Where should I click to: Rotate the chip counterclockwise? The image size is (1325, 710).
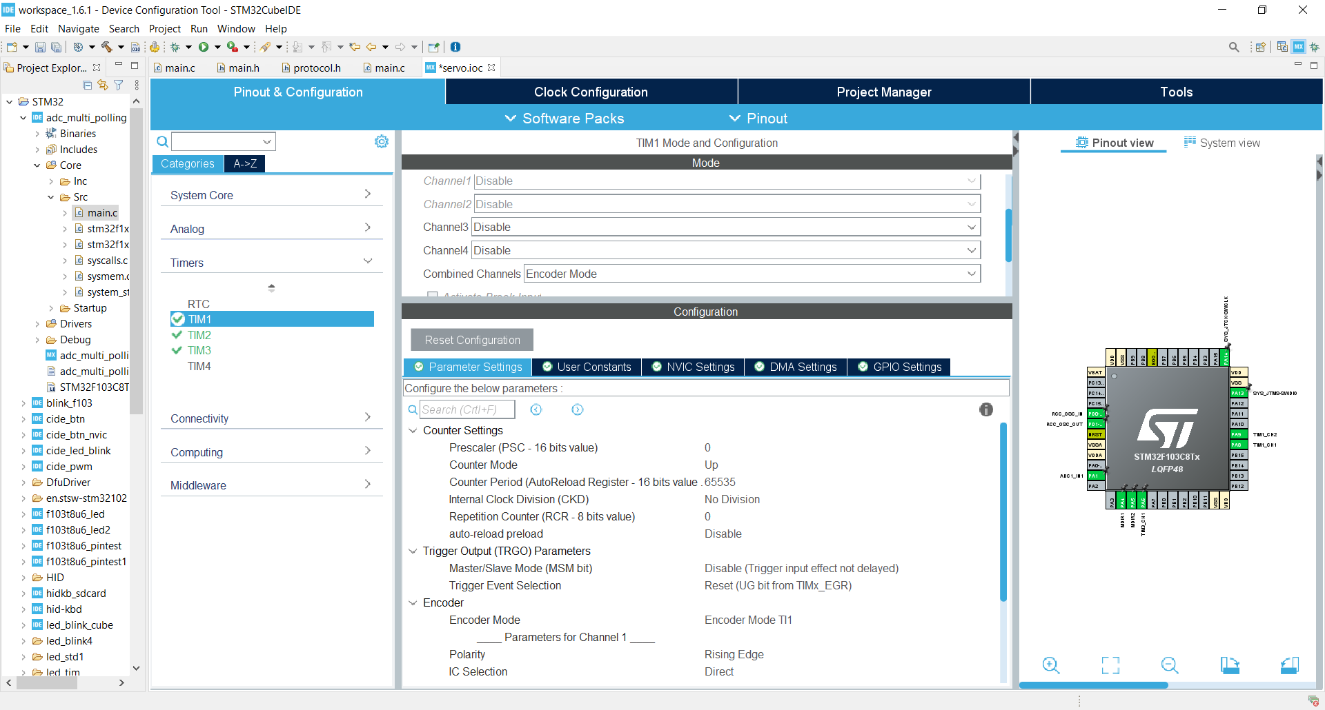pos(1290,665)
